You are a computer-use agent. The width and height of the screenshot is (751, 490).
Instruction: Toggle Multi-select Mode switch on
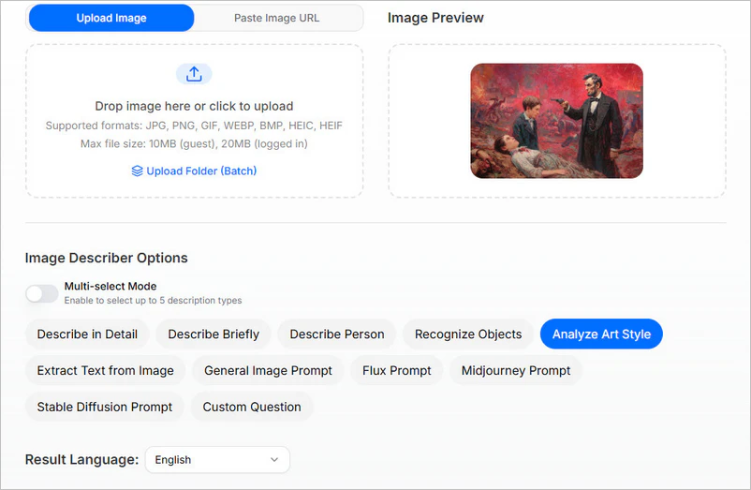(x=41, y=294)
